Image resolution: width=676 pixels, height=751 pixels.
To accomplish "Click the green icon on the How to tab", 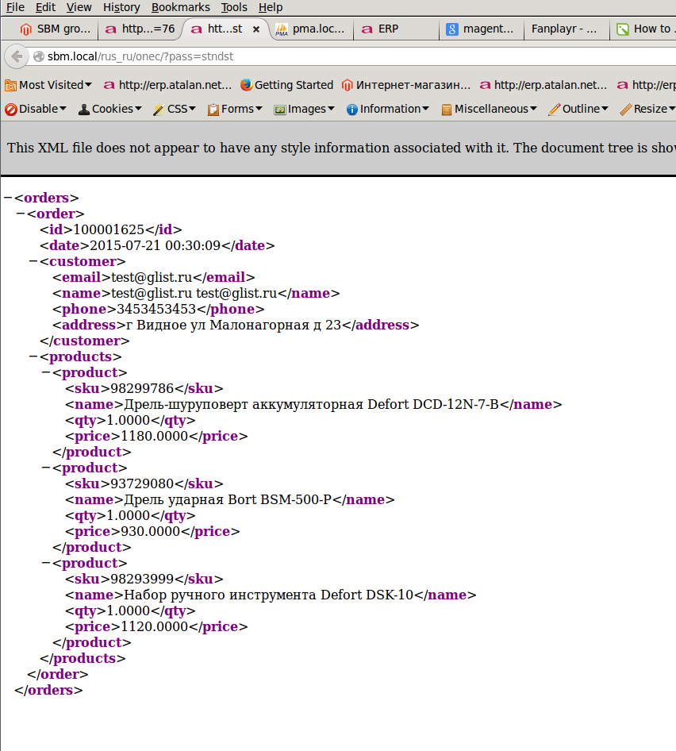I will [622, 29].
